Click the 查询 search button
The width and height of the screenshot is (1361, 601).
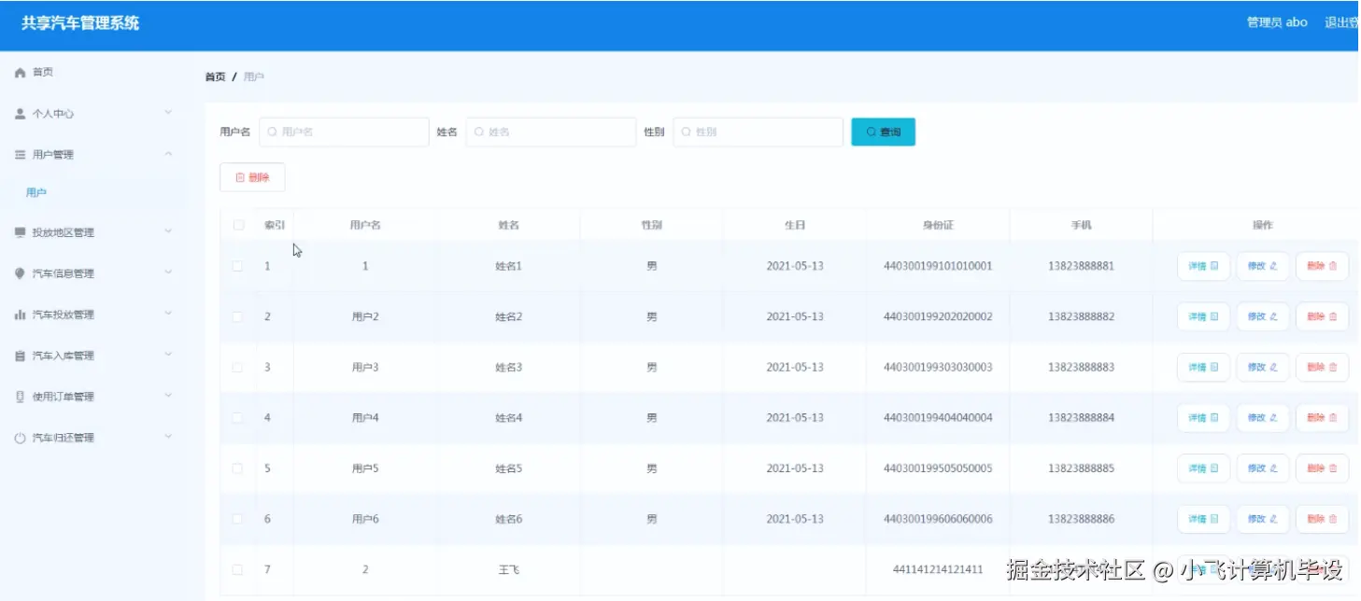(883, 133)
